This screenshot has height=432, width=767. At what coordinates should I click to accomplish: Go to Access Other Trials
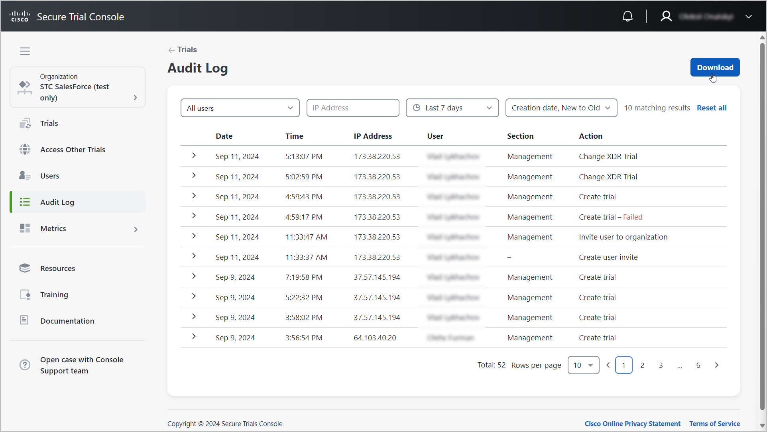click(73, 149)
